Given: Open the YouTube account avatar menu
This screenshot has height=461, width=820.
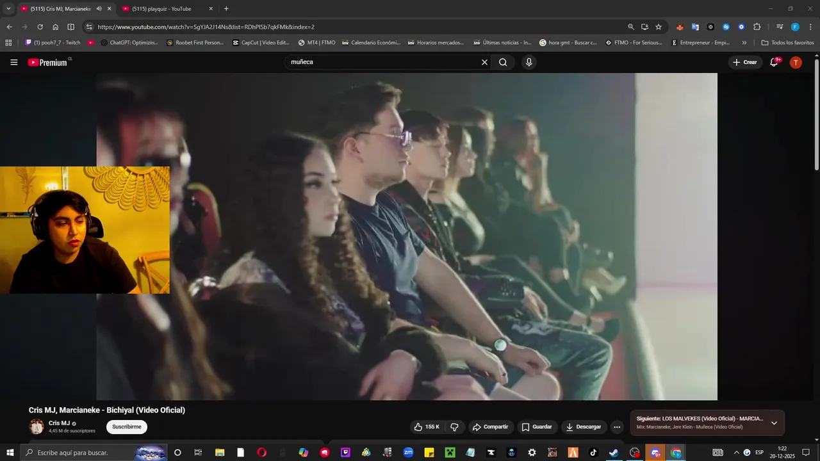Looking at the screenshot, I should (796, 62).
